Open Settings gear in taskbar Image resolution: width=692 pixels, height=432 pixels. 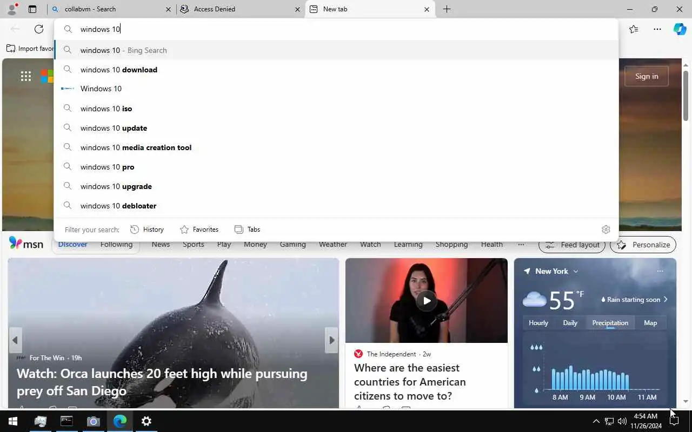(147, 421)
